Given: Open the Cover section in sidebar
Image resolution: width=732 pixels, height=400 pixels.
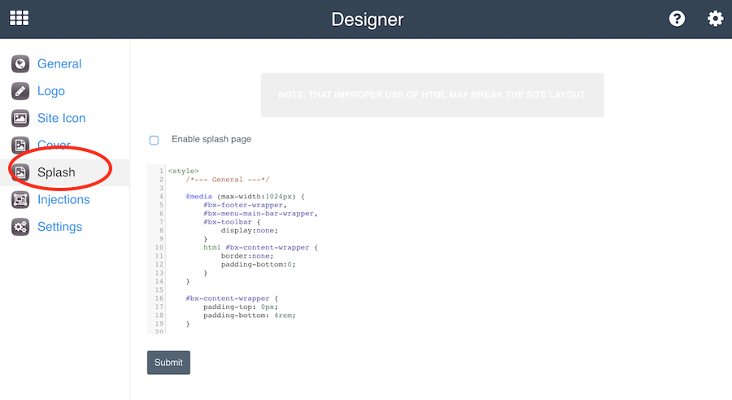Looking at the screenshot, I should coord(54,145).
